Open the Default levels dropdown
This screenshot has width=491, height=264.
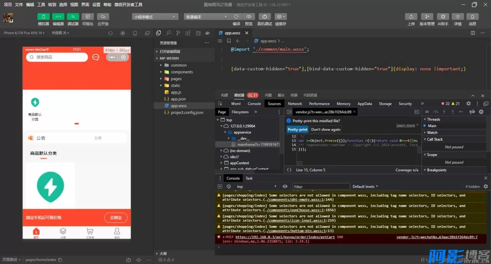click(365, 187)
